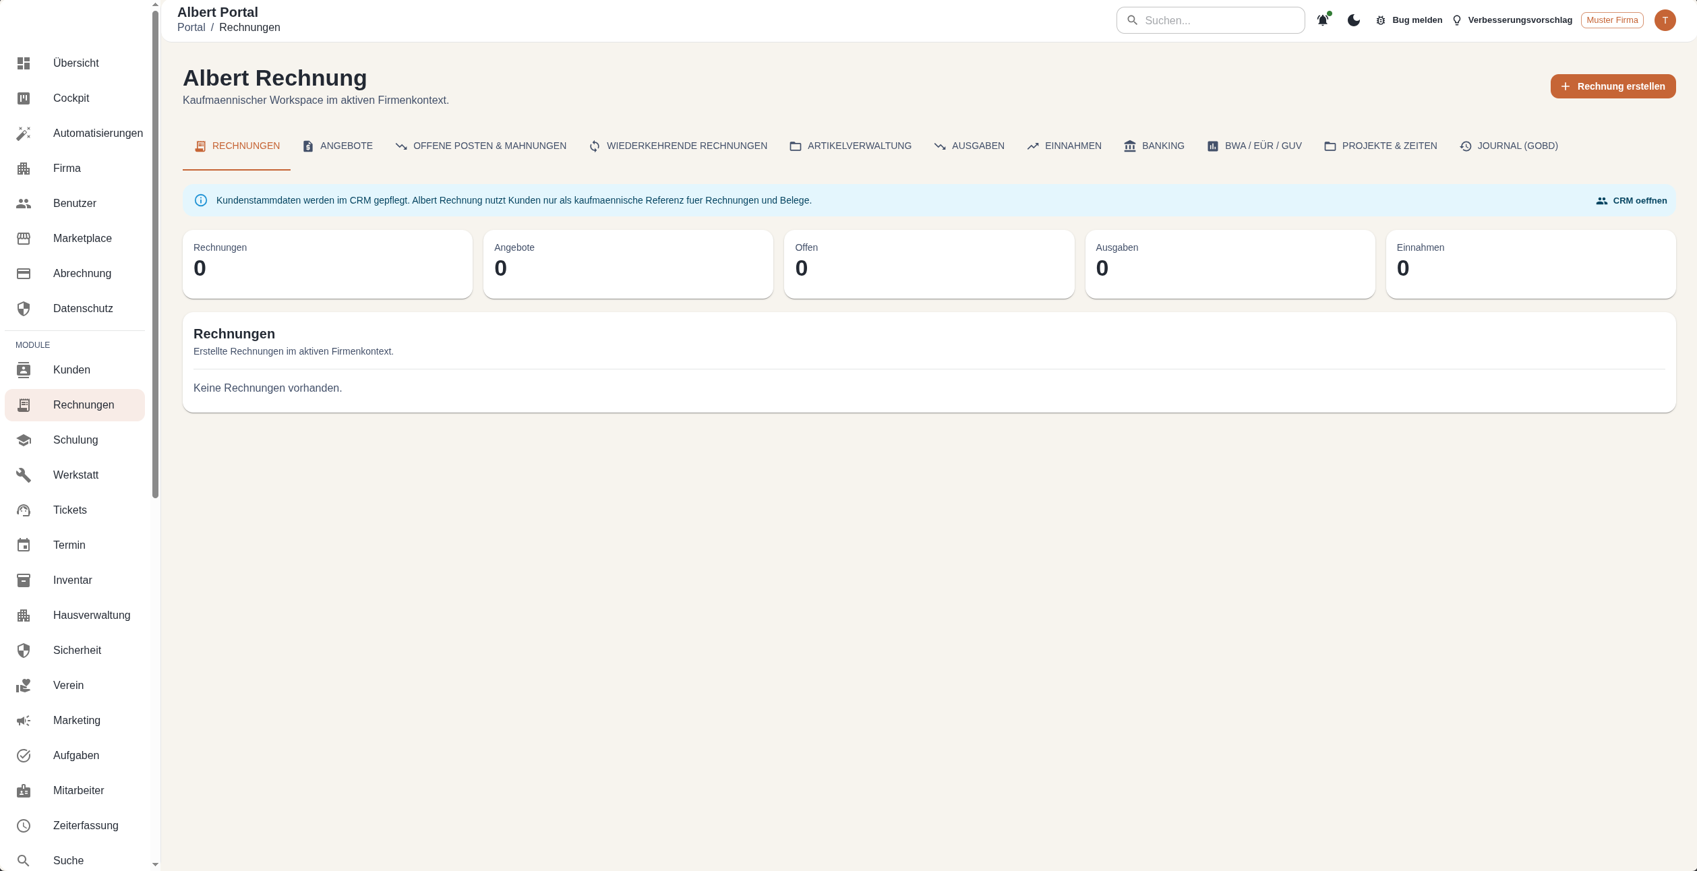The image size is (1697, 871).
Task: Open Werkstatt wrench icon
Action: point(24,475)
